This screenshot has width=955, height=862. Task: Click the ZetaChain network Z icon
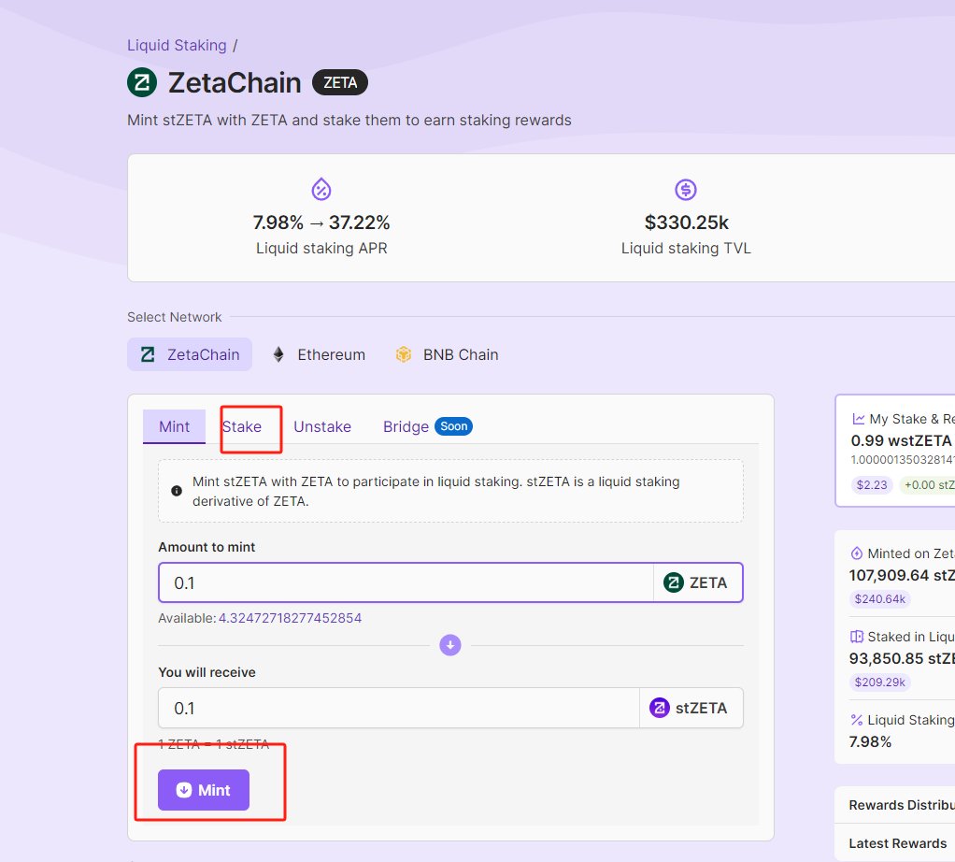tap(148, 354)
